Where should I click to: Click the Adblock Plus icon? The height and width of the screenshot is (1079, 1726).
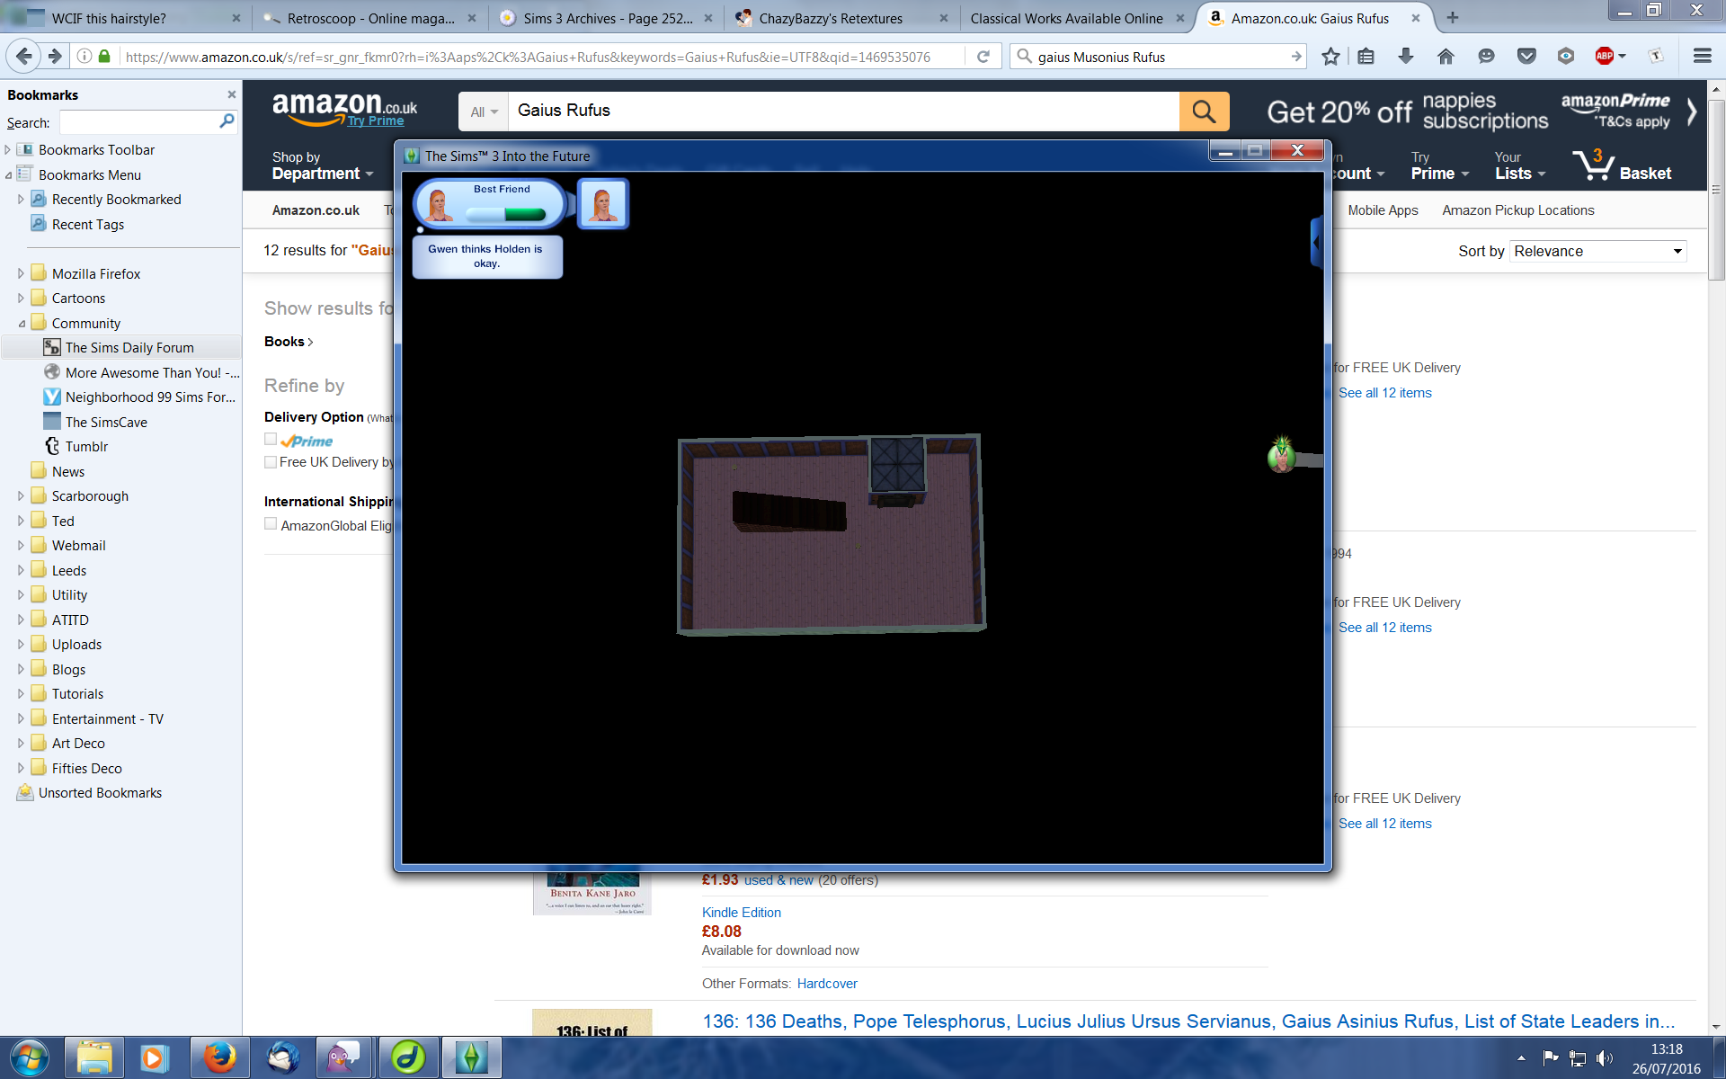[x=1605, y=57]
